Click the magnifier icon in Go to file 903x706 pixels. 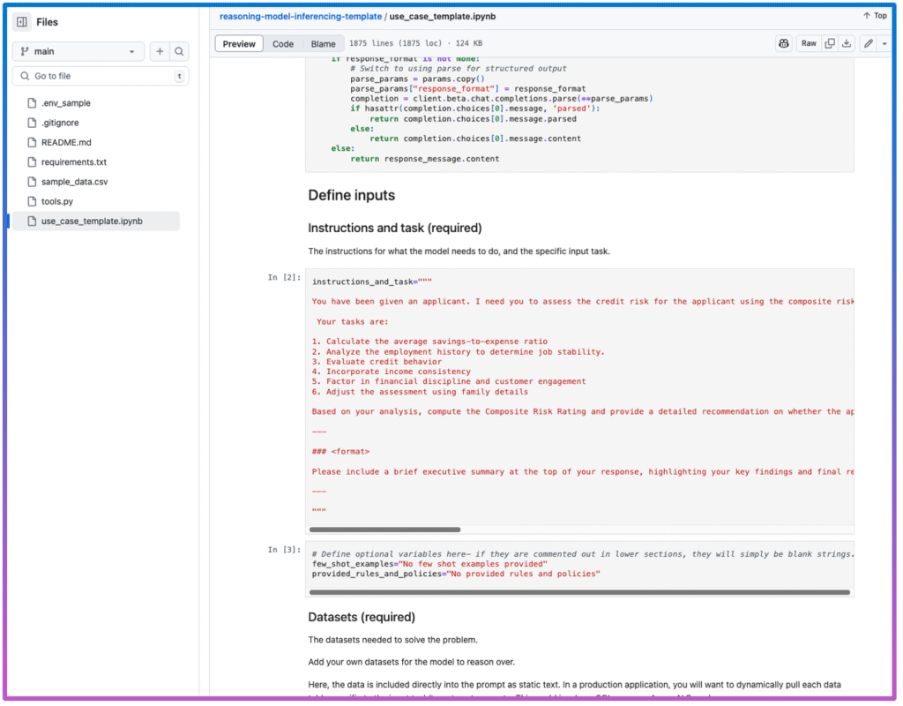[25, 76]
